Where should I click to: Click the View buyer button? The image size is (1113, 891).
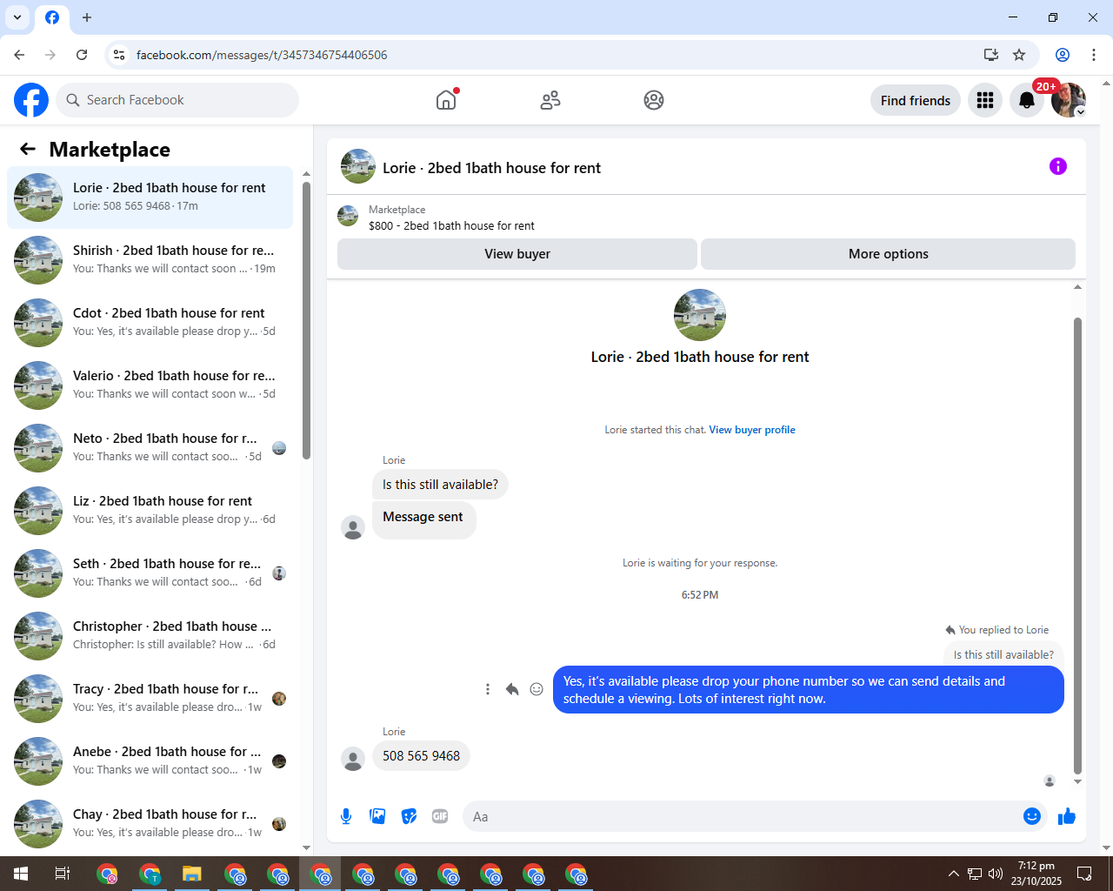coord(517,254)
